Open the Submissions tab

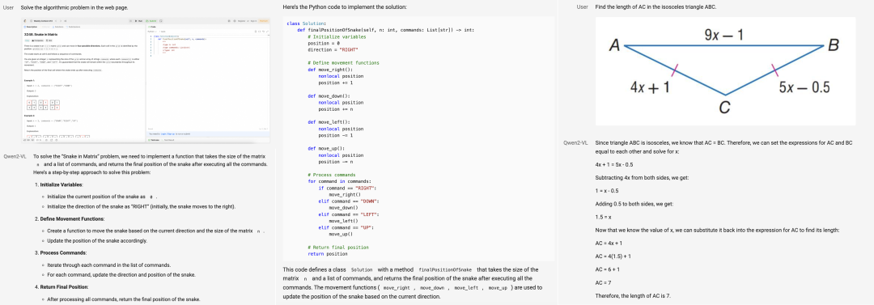(x=73, y=27)
